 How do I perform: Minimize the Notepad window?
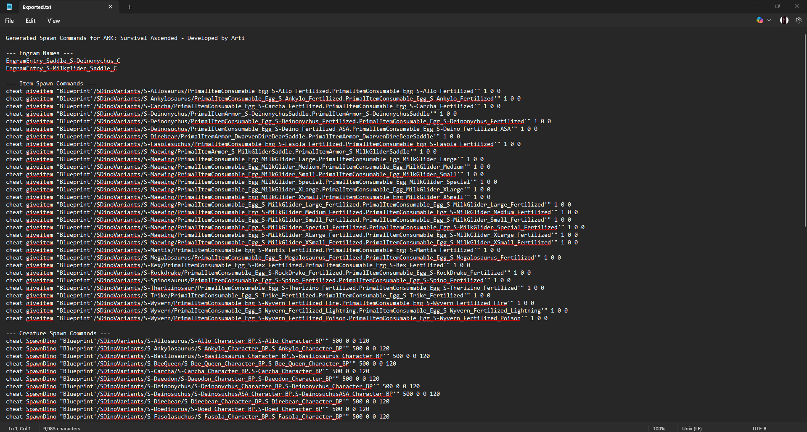point(759,6)
